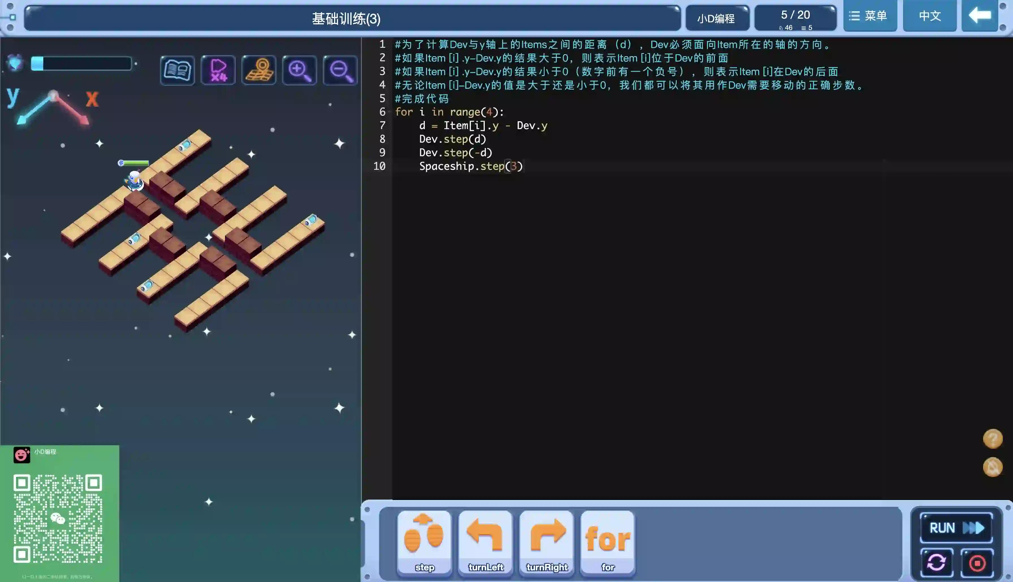
Task: Click the pink reset/refresh button
Action: pyautogui.click(x=936, y=563)
